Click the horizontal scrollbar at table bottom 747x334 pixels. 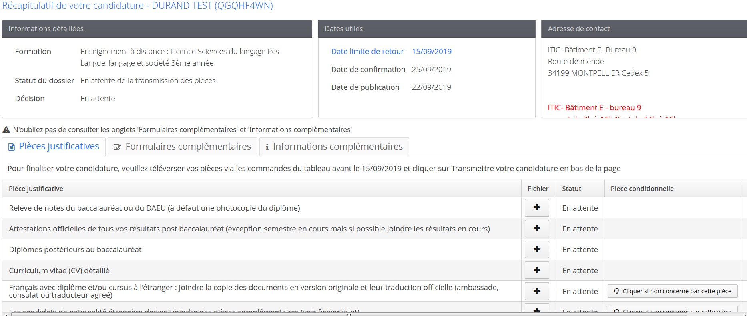[x=348, y=314]
